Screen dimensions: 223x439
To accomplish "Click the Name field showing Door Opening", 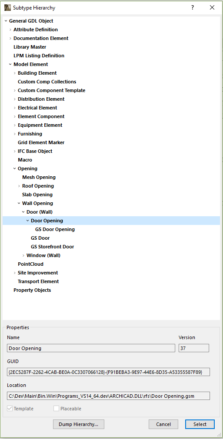I will click(x=91, y=348).
